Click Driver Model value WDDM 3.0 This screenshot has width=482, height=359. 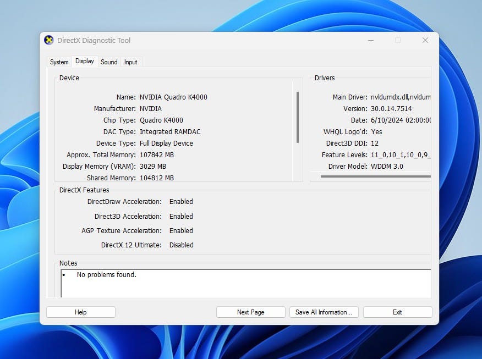pos(387,167)
